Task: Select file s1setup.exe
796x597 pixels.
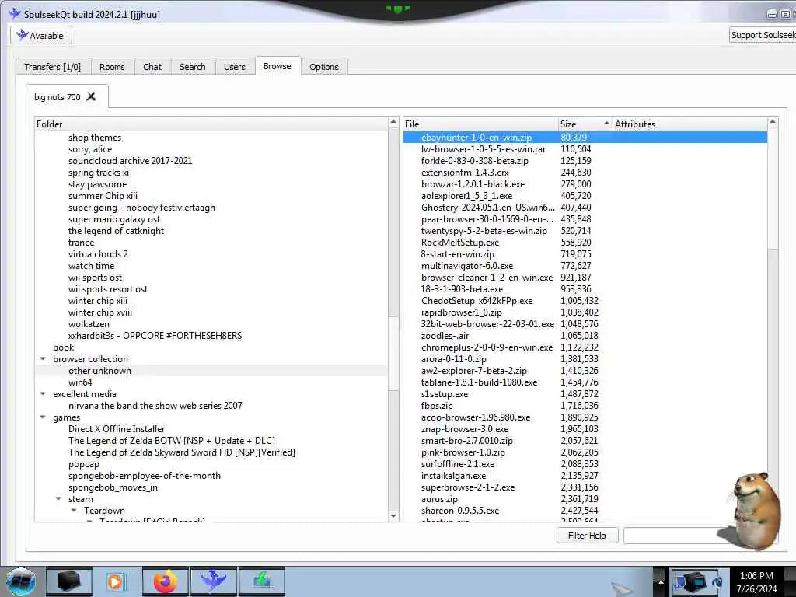Action: 445,394
